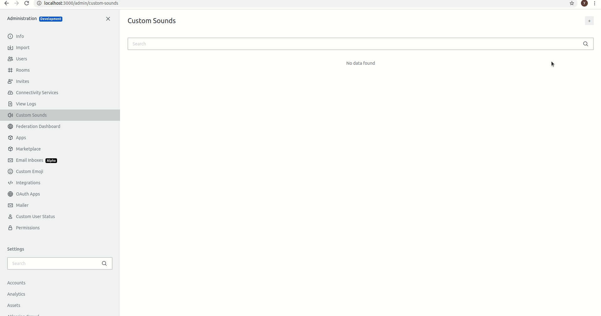601x316 pixels.
Task: Open Accounts settings
Action: [x=16, y=283]
